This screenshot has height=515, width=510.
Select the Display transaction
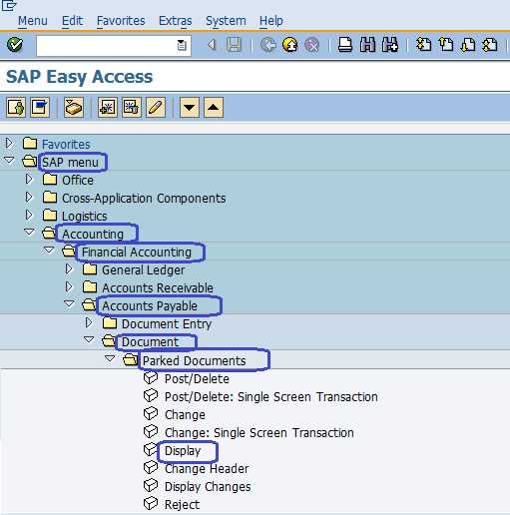pyautogui.click(x=183, y=451)
